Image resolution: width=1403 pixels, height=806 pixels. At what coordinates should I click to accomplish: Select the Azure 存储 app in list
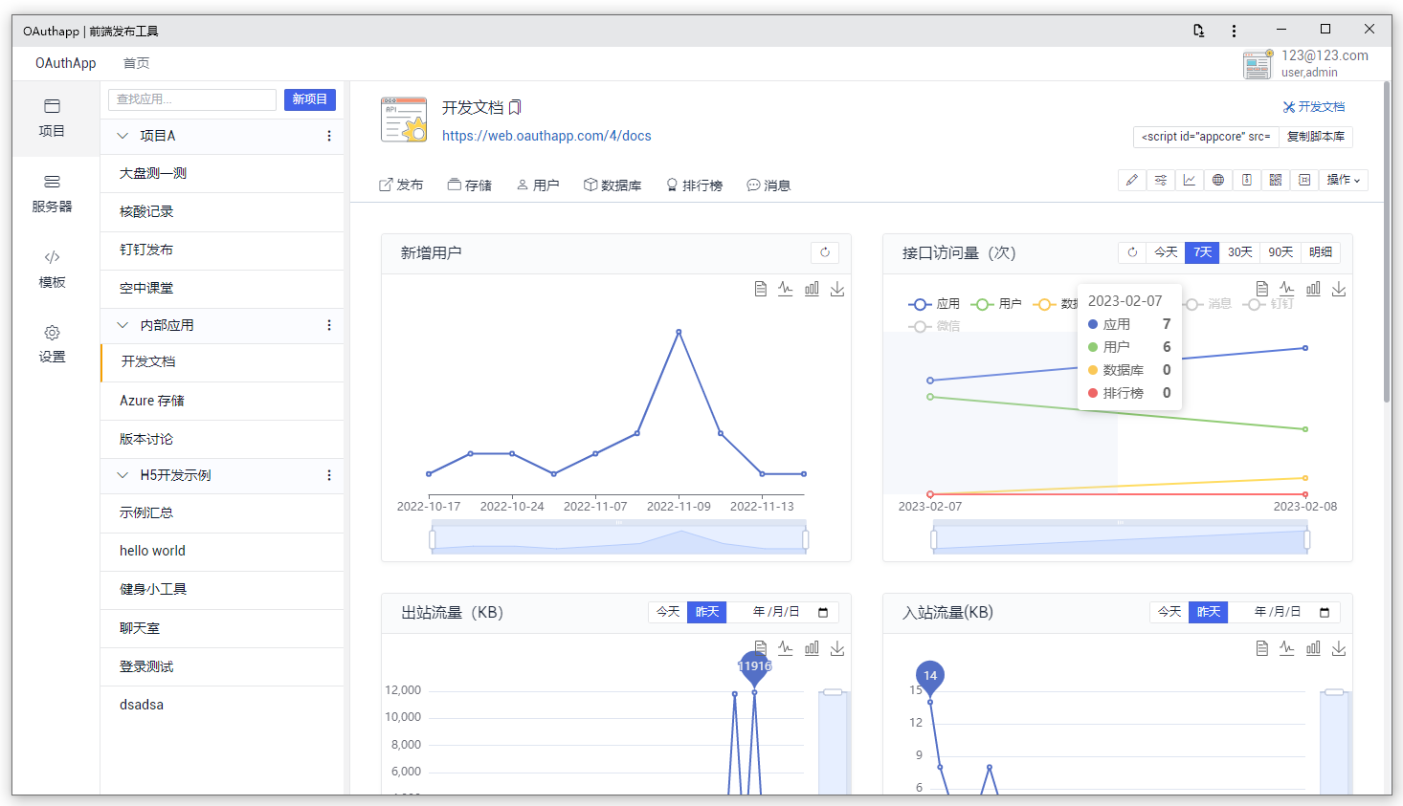(222, 401)
